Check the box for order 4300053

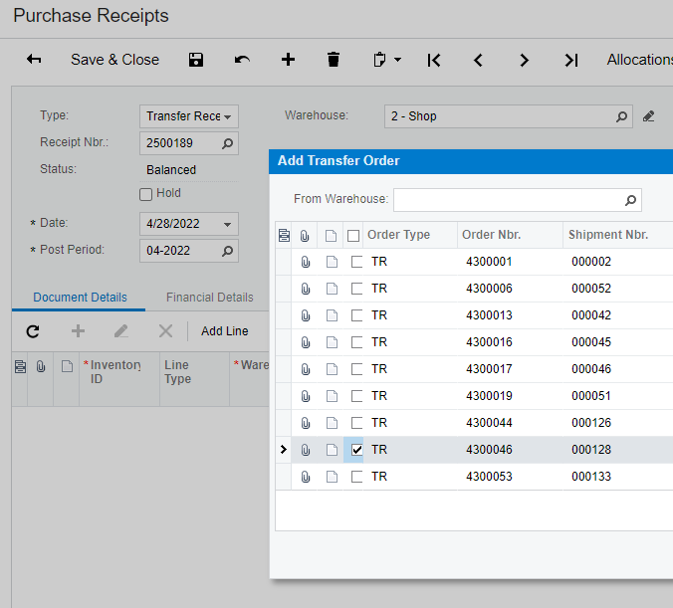pos(356,477)
